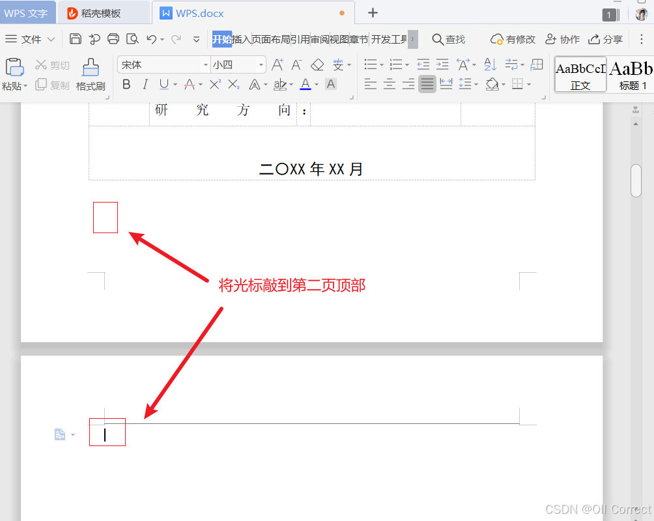This screenshot has width=654, height=521.
Task: Toggle Bold formatting
Action: point(126,85)
